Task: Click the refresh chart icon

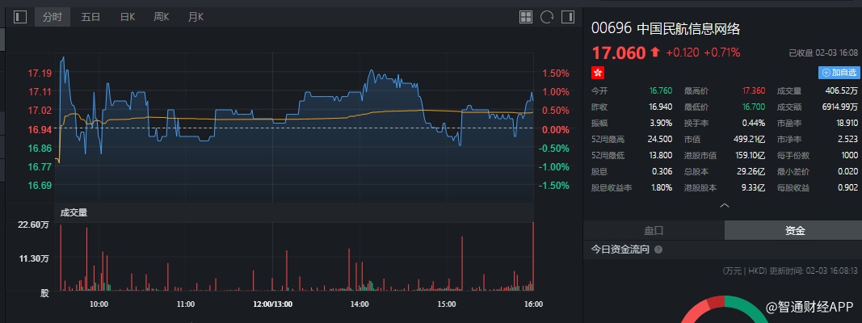Action: coord(547,16)
